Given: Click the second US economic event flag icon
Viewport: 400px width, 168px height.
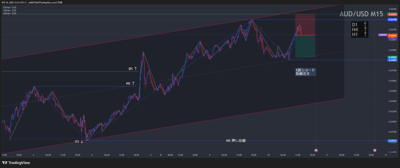Looking at the screenshot, I should coord(375,150).
